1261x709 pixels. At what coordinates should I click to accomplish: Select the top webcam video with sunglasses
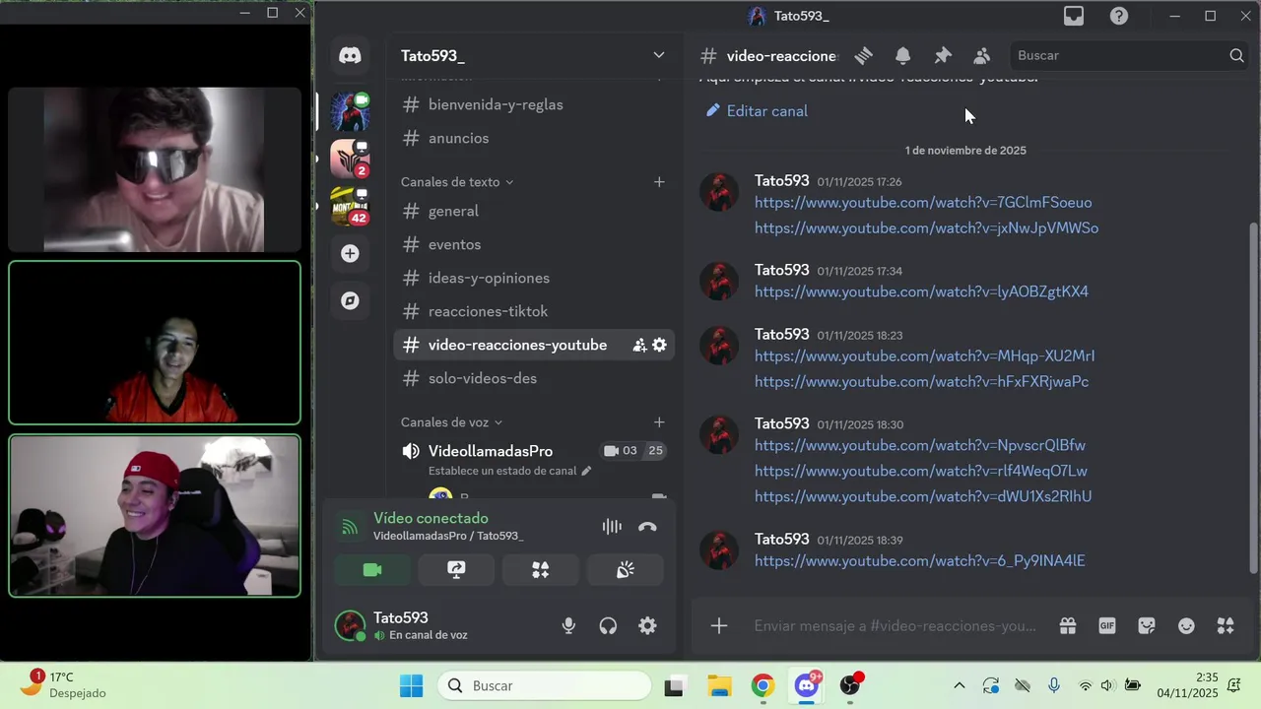155,169
